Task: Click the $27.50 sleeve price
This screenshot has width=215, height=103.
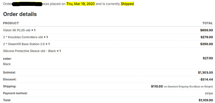Action: point(208,58)
